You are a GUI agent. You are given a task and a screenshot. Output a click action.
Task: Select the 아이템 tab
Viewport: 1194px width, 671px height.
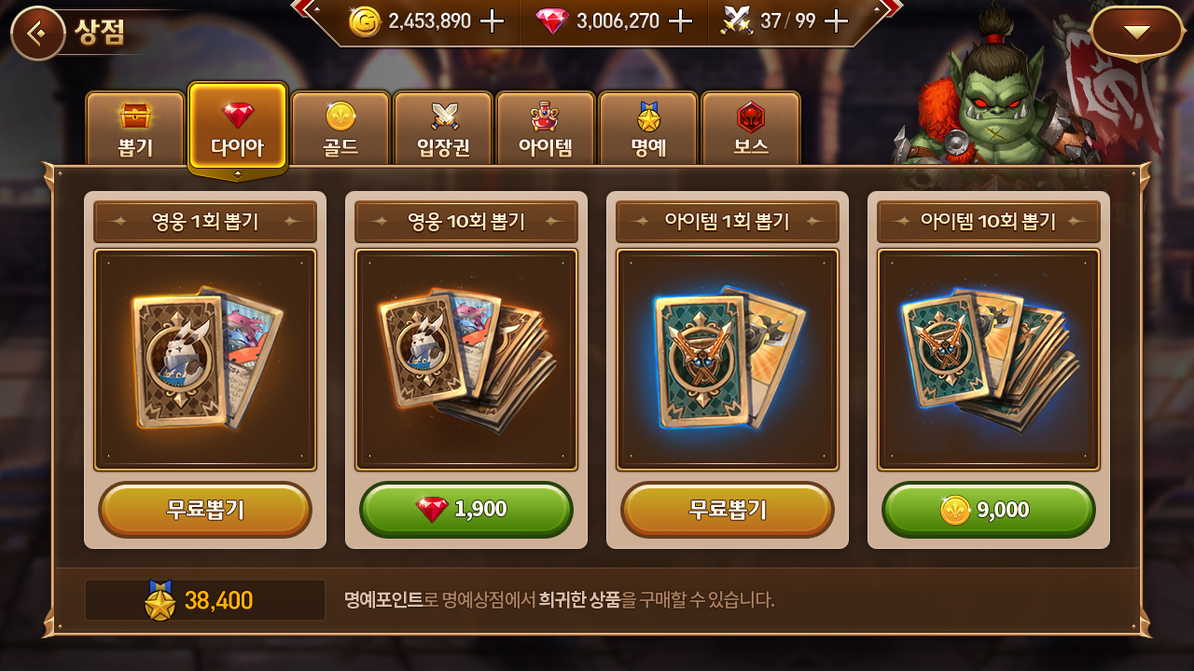tap(546, 129)
